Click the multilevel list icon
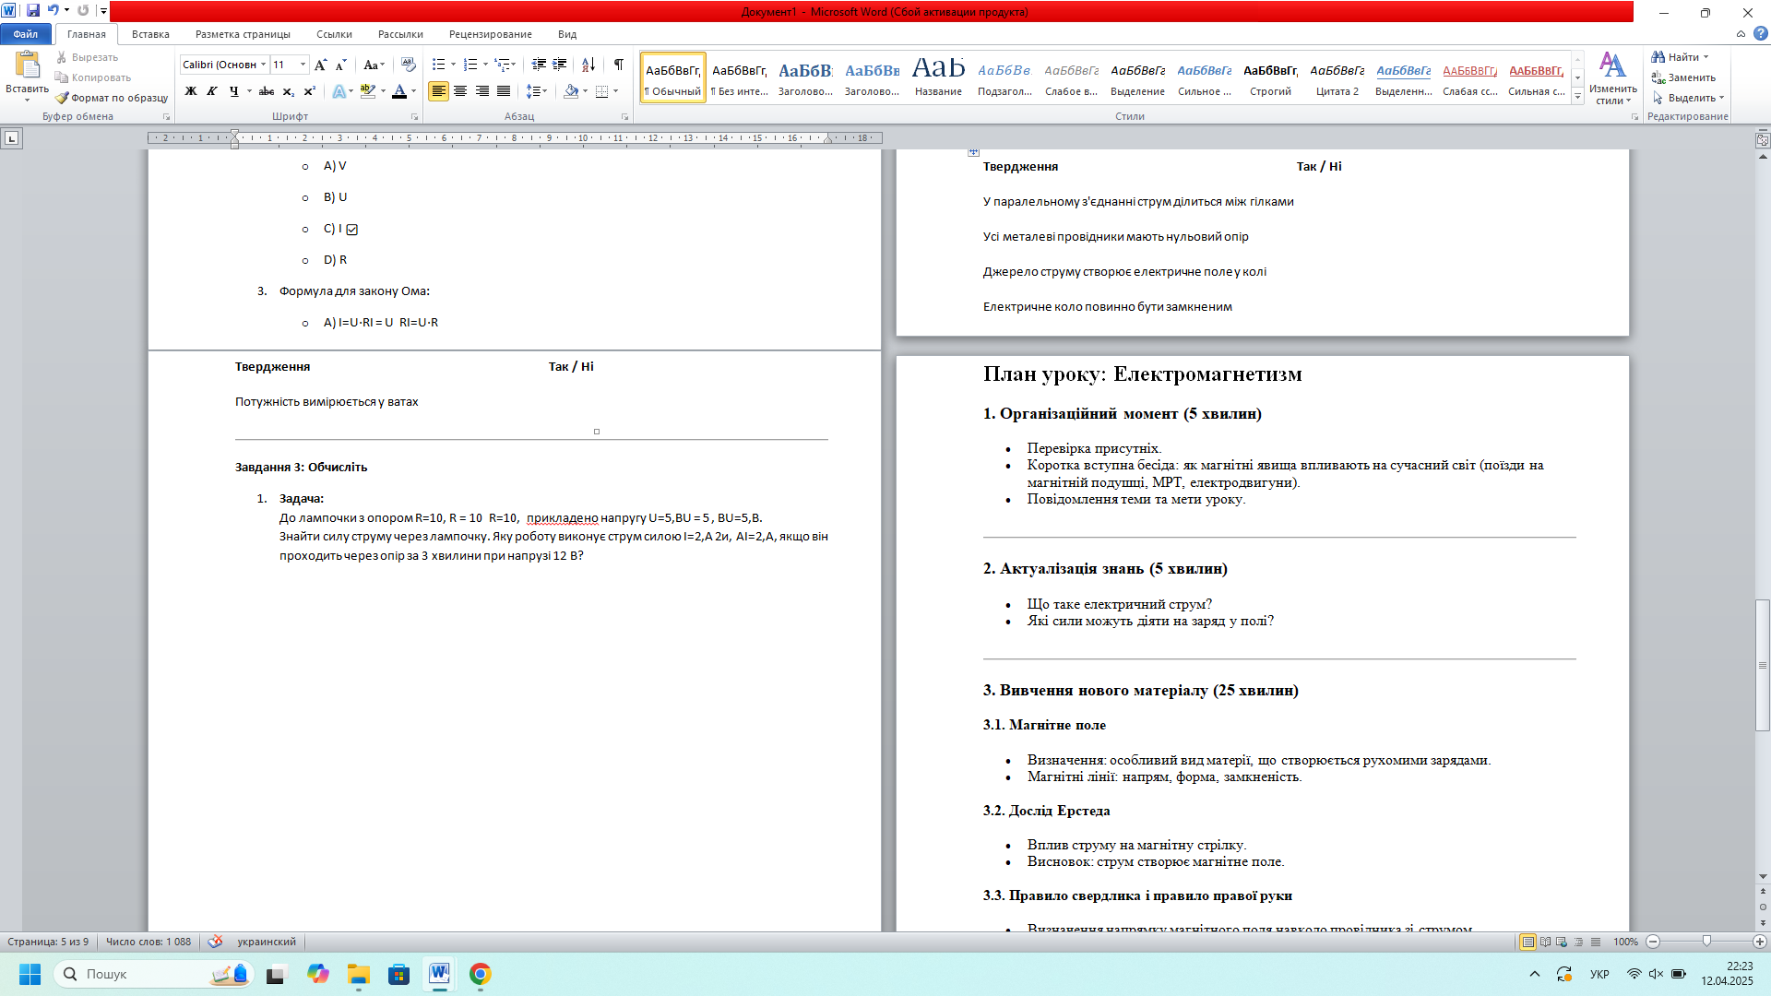Viewport: 1771px width, 996px height. point(502,65)
